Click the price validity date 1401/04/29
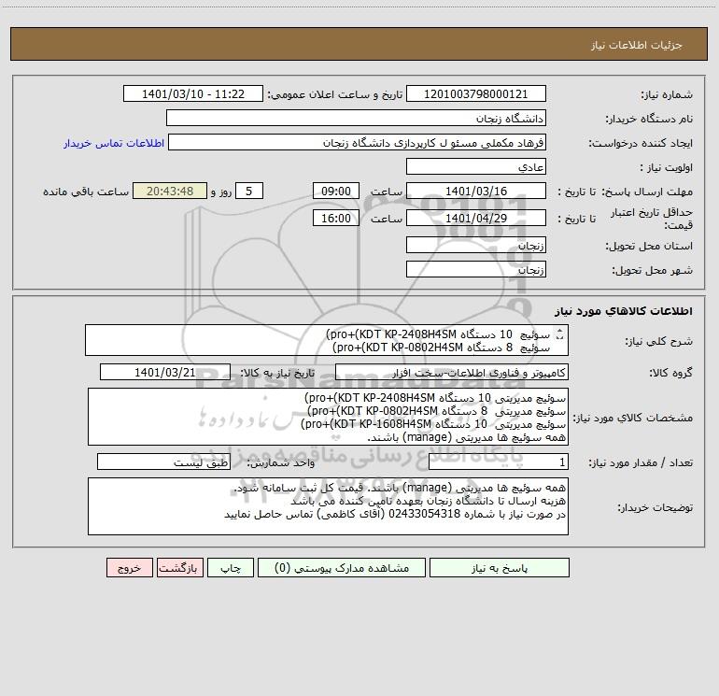719x696 pixels. point(476,218)
